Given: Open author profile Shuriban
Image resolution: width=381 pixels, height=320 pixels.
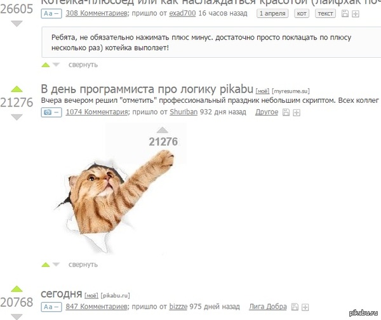Looking at the screenshot, I should (x=184, y=112).
